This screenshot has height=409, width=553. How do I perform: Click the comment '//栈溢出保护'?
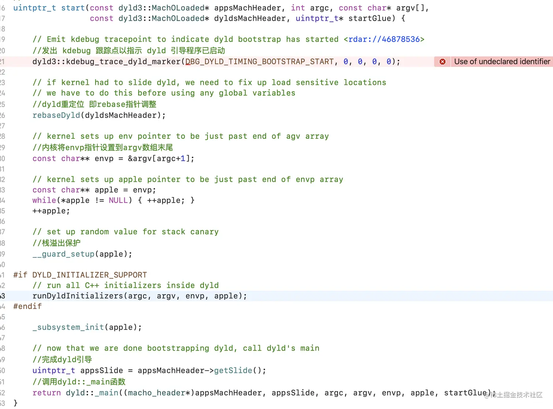click(x=56, y=243)
